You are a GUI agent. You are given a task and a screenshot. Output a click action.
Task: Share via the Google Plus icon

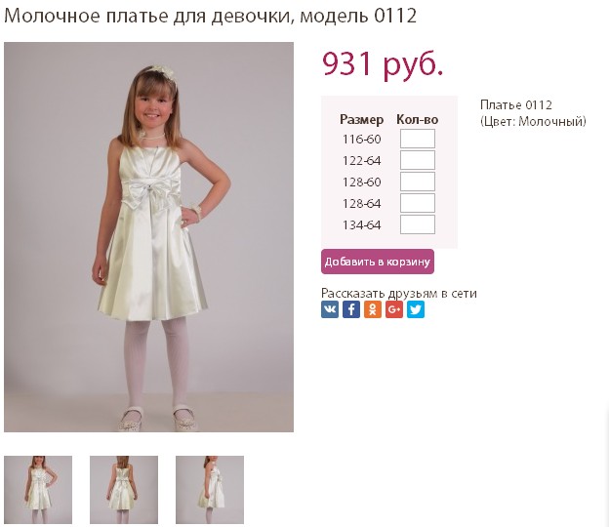tap(394, 309)
